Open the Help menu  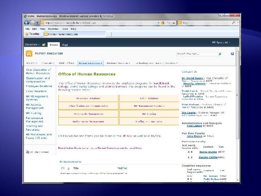(73, 29)
